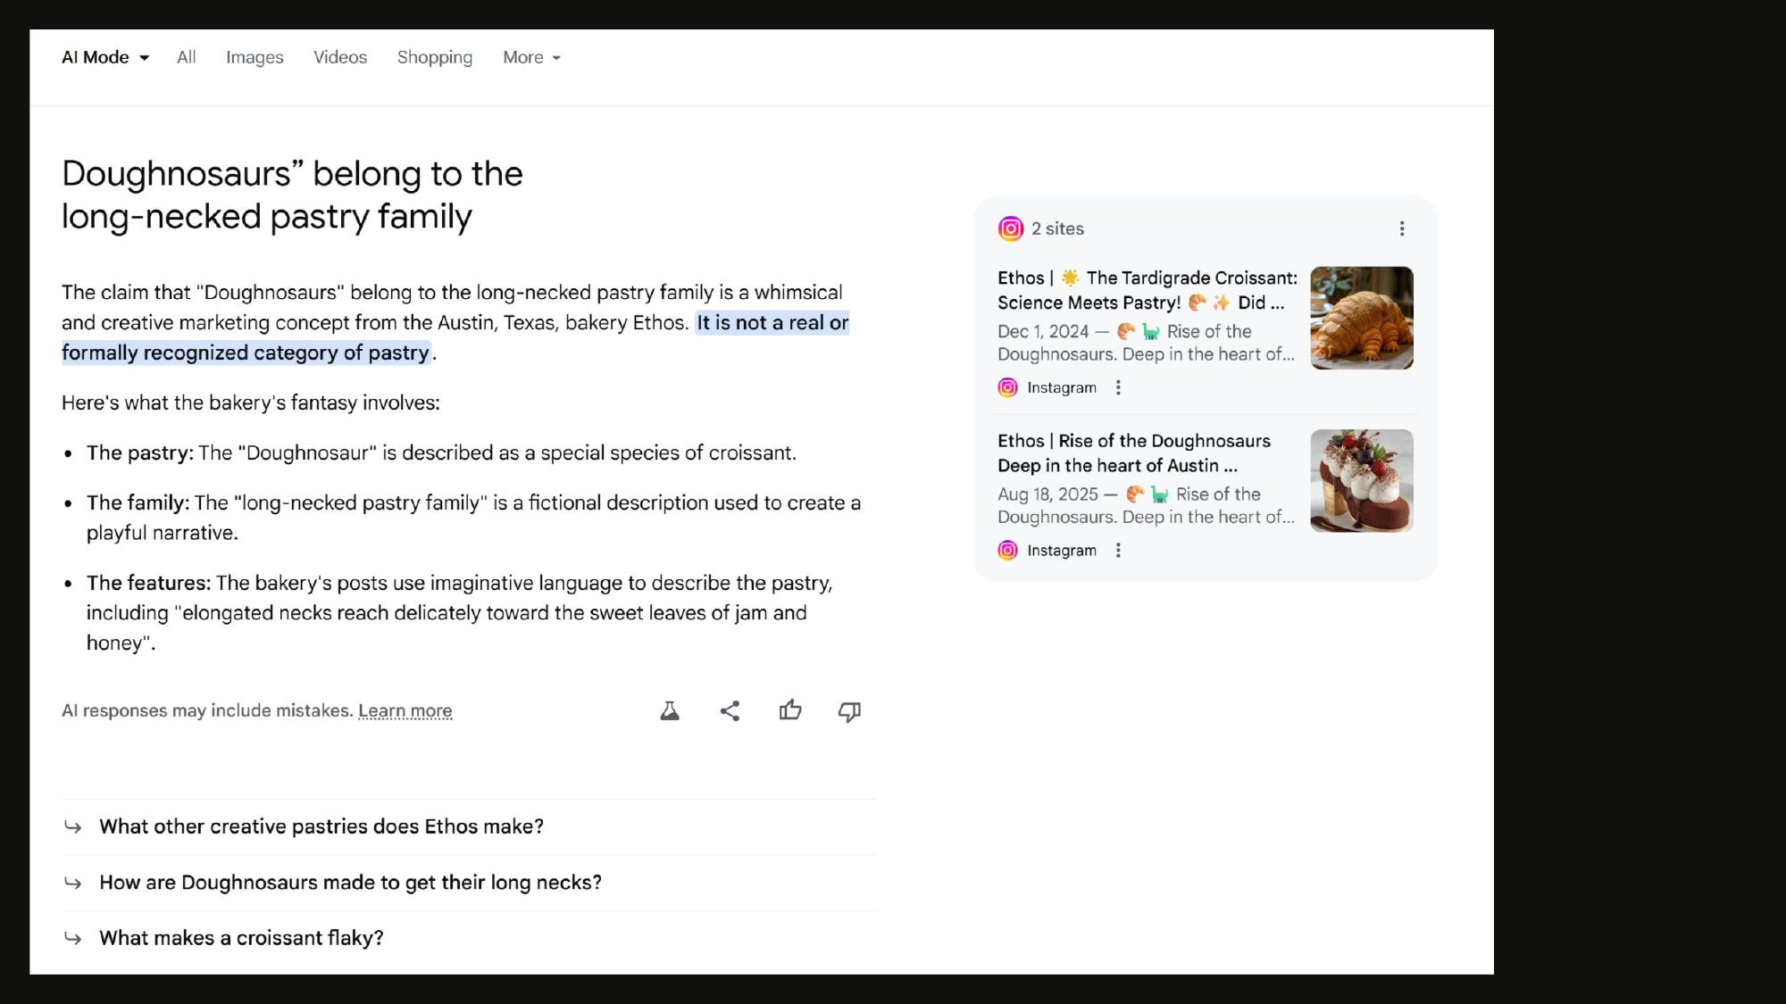The height and width of the screenshot is (1004, 1786).
Task: Switch to the Images tab
Action: tap(255, 57)
